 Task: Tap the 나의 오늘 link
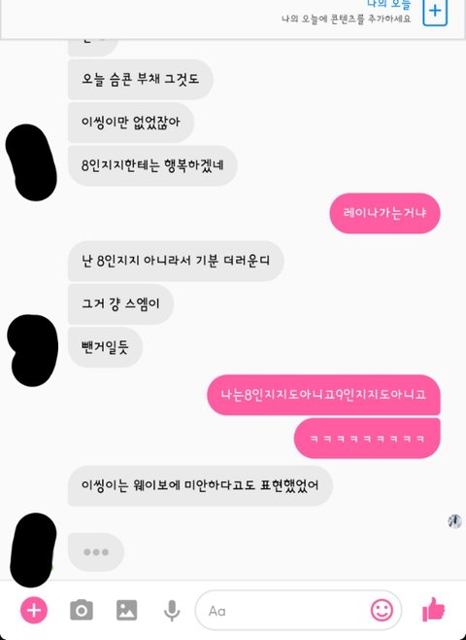389,4
